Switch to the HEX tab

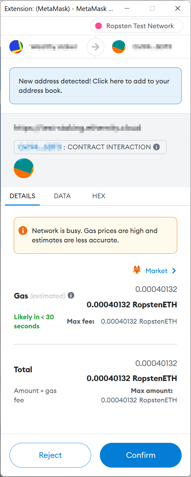tap(99, 196)
